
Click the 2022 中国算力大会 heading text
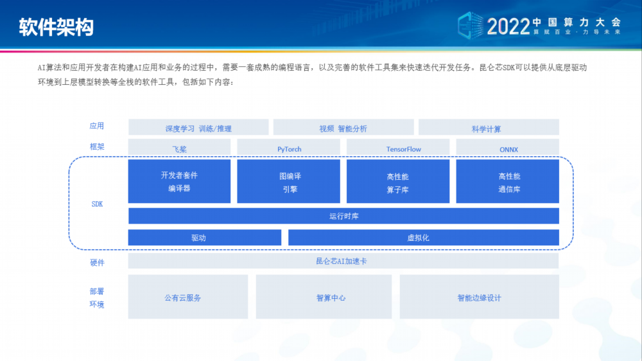pos(555,26)
